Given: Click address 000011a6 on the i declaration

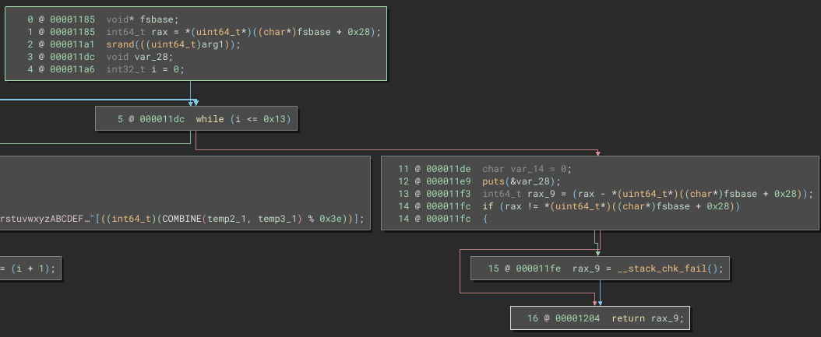Looking at the screenshot, I should point(72,69).
